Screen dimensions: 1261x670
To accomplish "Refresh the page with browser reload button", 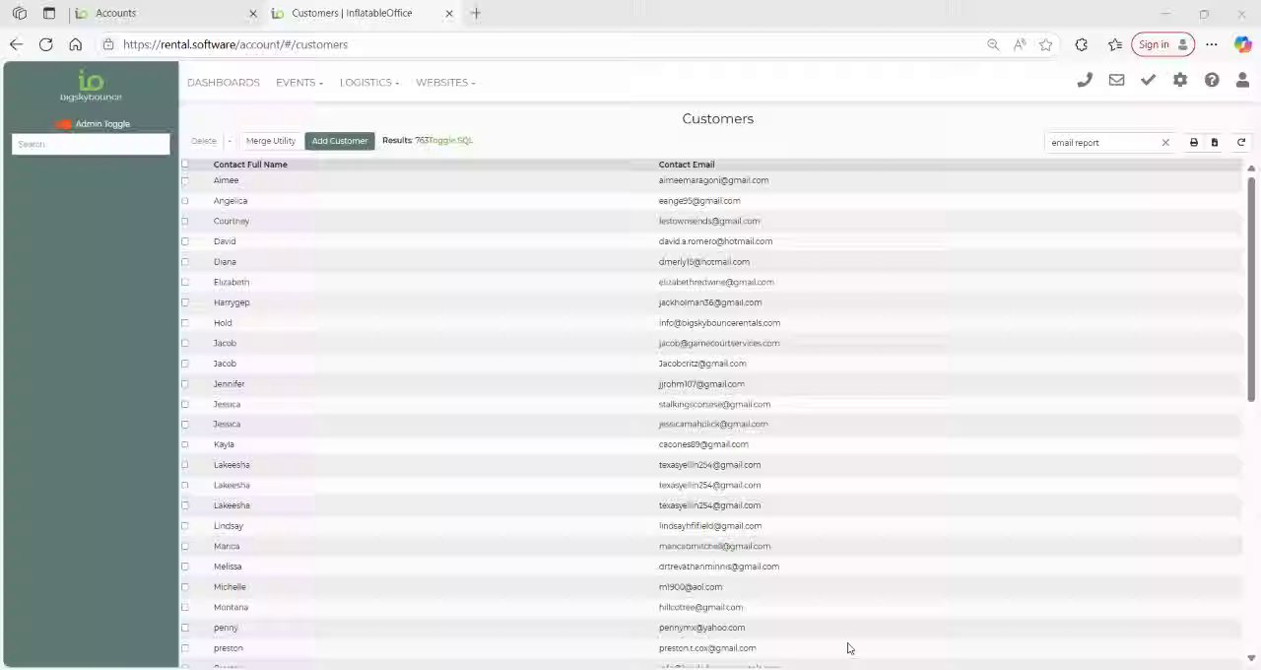I will (x=45, y=44).
